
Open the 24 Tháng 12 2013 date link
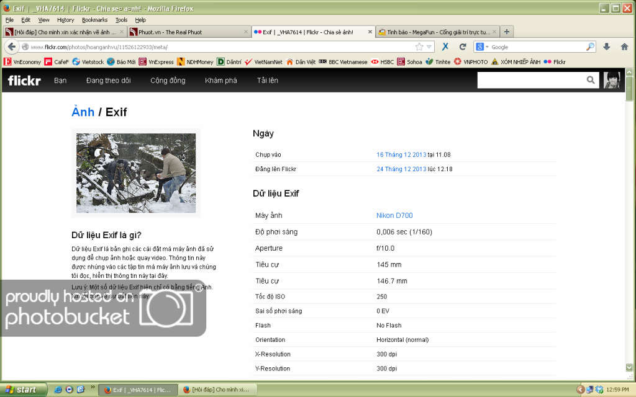tap(401, 169)
